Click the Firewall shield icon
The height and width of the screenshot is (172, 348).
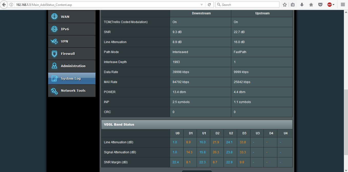(x=54, y=54)
